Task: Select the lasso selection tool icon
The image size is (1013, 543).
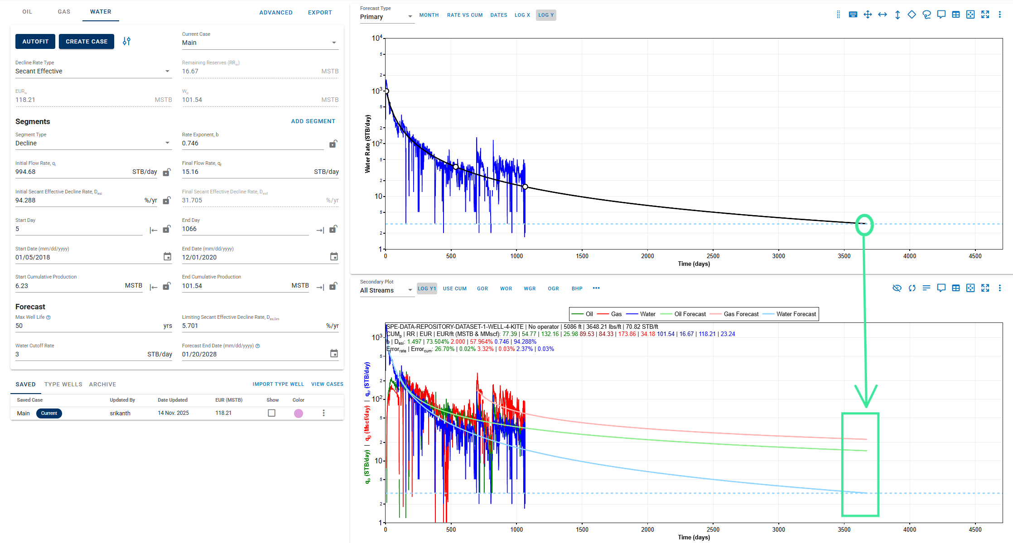Action: point(926,14)
